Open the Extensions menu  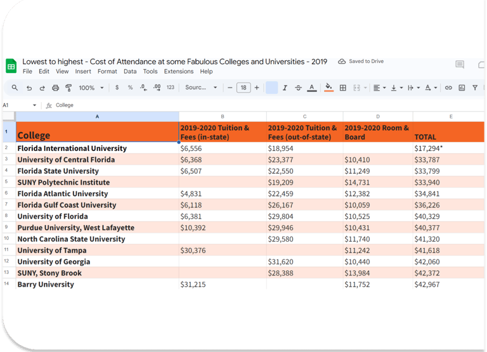pyautogui.click(x=178, y=72)
